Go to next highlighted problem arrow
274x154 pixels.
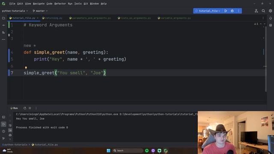(265, 24)
